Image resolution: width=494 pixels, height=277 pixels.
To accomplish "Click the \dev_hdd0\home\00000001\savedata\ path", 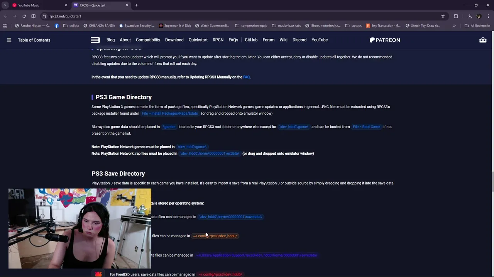I will (x=230, y=217).
